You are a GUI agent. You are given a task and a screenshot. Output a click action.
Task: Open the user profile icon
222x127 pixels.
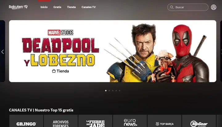click(x=213, y=7)
